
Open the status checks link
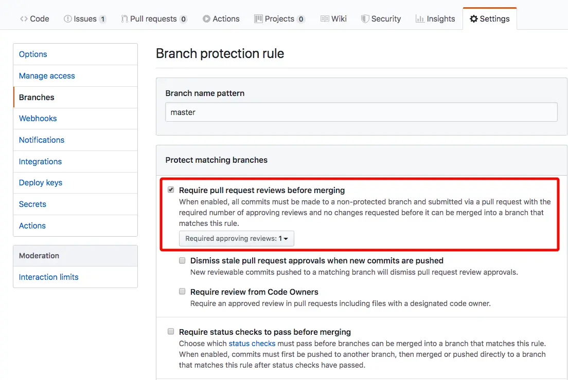[x=252, y=343]
